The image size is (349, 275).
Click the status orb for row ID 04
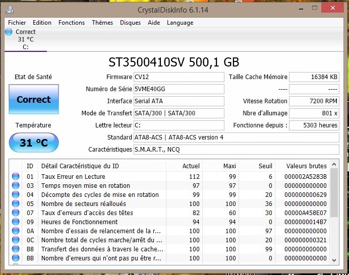tap(16, 194)
